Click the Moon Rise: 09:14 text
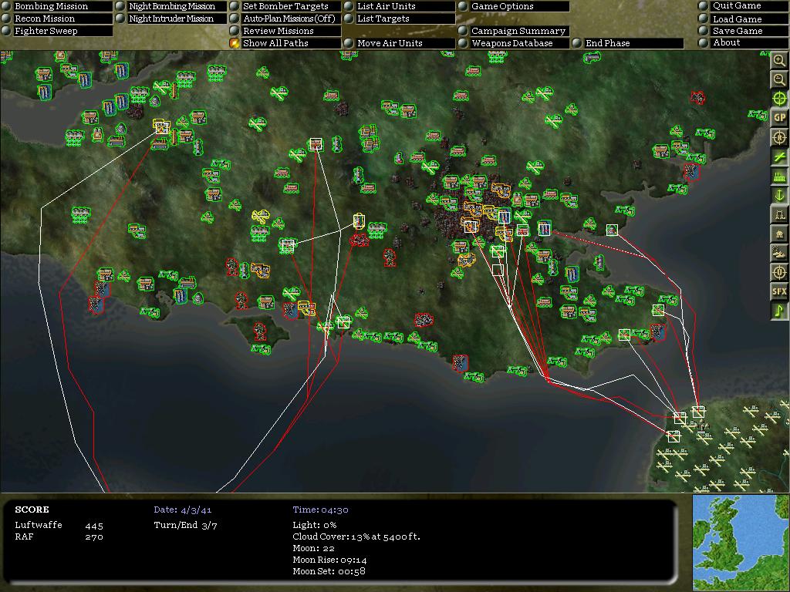790x592 pixels. pyautogui.click(x=329, y=560)
